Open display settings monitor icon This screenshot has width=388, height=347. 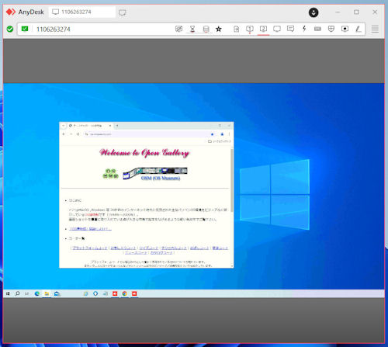[x=277, y=29]
